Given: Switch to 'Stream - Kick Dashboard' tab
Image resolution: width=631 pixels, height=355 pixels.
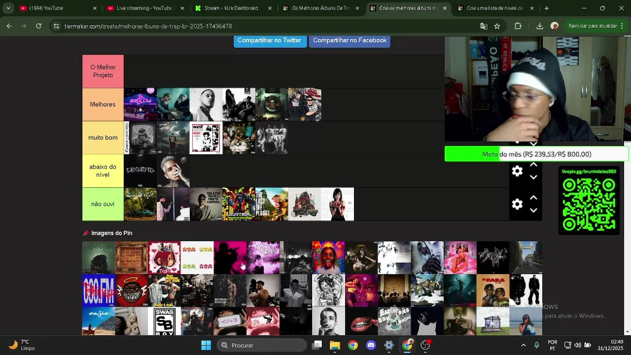Looking at the screenshot, I should click(232, 8).
